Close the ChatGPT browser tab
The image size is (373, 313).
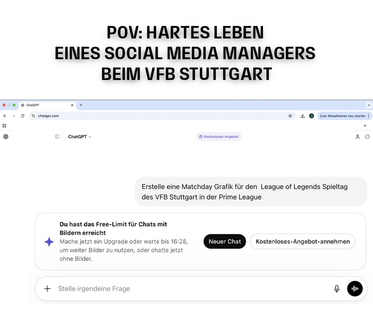[x=72, y=105]
